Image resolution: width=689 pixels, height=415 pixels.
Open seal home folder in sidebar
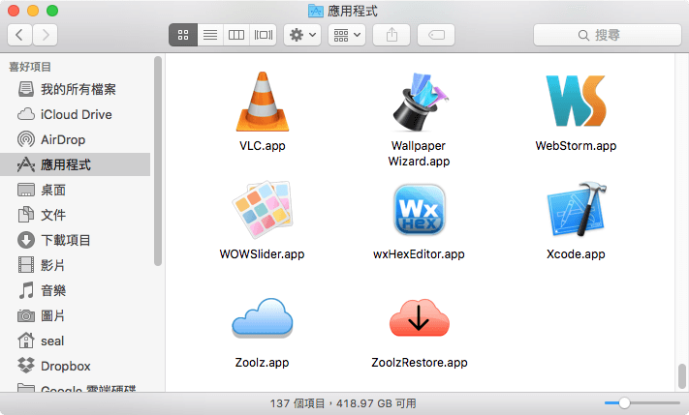tap(76, 341)
